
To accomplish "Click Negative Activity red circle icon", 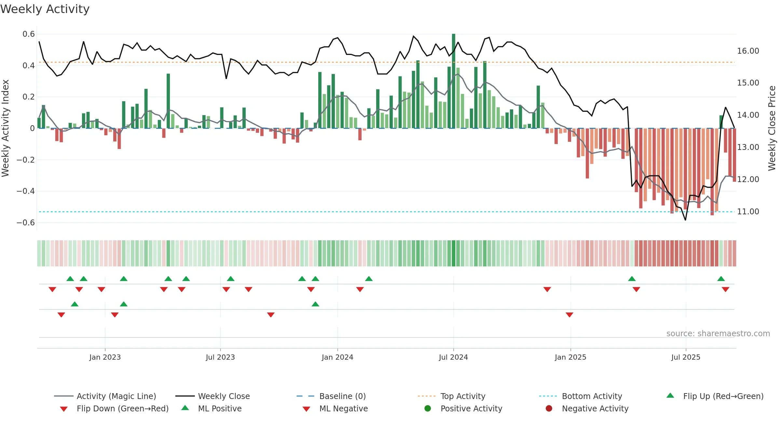I will [549, 408].
